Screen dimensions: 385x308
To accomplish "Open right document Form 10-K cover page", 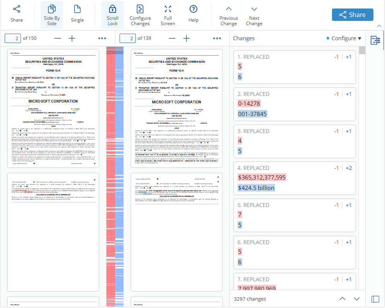I will pyautogui.click(x=176, y=108).
